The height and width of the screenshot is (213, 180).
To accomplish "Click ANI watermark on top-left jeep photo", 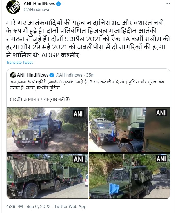I will click(x=78, y=114).
